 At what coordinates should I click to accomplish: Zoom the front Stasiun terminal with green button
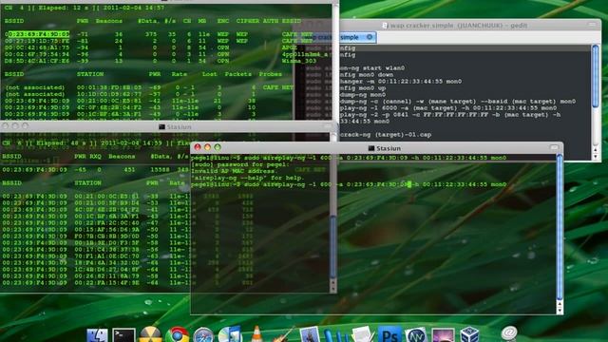218,147
